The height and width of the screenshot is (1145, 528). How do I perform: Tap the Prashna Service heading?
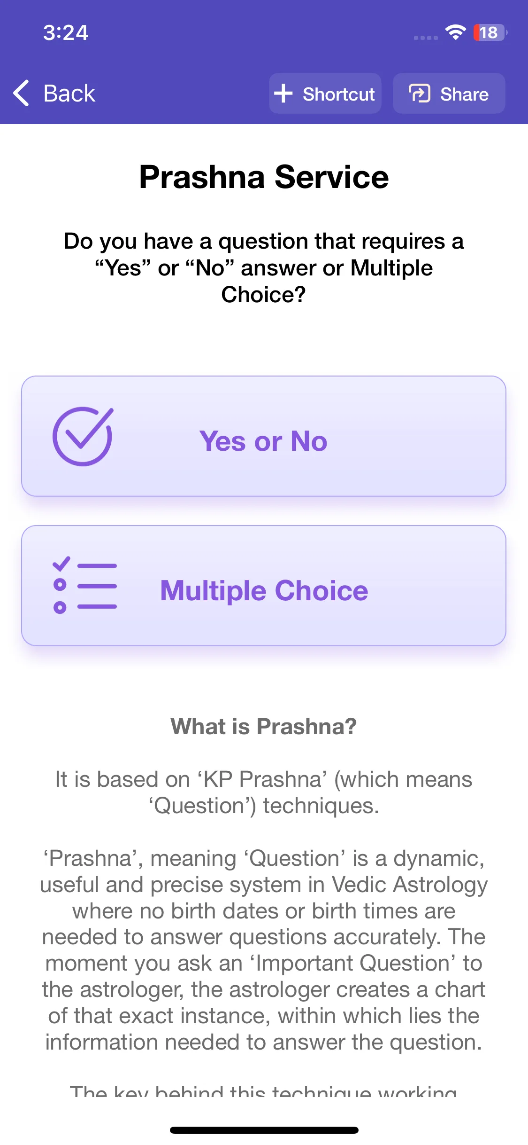(x=264, y=177)
